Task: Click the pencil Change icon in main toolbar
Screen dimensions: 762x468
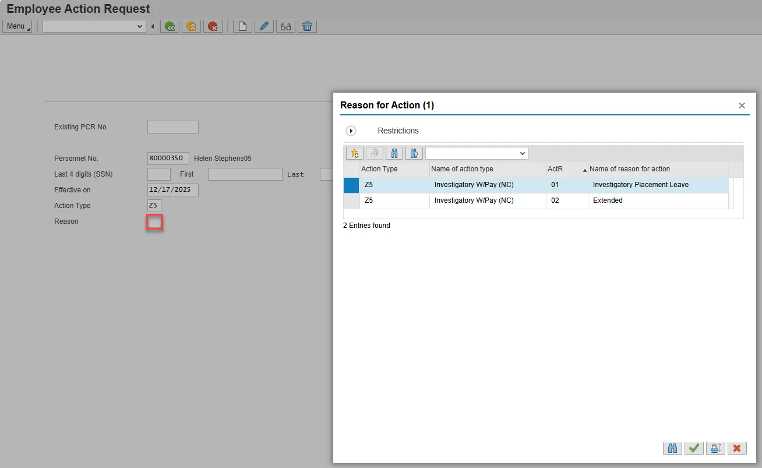Action: tap(264, 26)
